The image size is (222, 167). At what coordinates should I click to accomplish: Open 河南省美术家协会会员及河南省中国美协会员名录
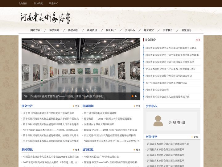(x=171, y=48)
